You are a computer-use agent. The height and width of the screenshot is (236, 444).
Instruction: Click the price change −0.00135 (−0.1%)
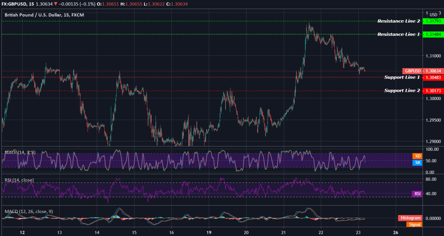pos(77,4)
